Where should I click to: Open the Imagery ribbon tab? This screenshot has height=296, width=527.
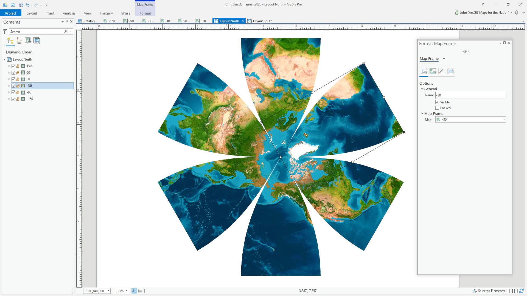[x=106, y=13]
